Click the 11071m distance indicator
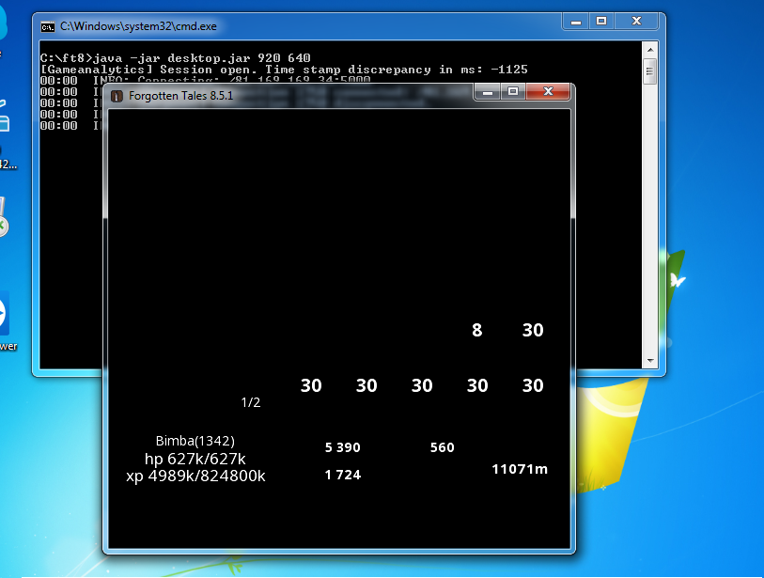The width and height of the screenshot is (764, 578). pos(520,468)
